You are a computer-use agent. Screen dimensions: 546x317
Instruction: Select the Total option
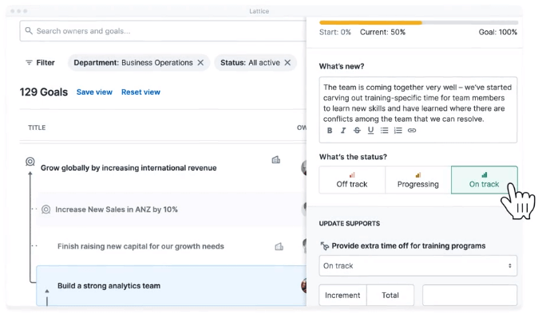click(x=390, y=295)
